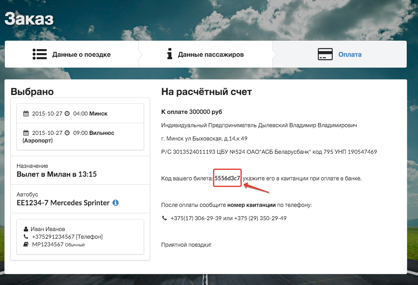This screenshot has height=285, width=418.
Task: Click the departure time '04:00 Минск'
Action: [x=91, y=114]
